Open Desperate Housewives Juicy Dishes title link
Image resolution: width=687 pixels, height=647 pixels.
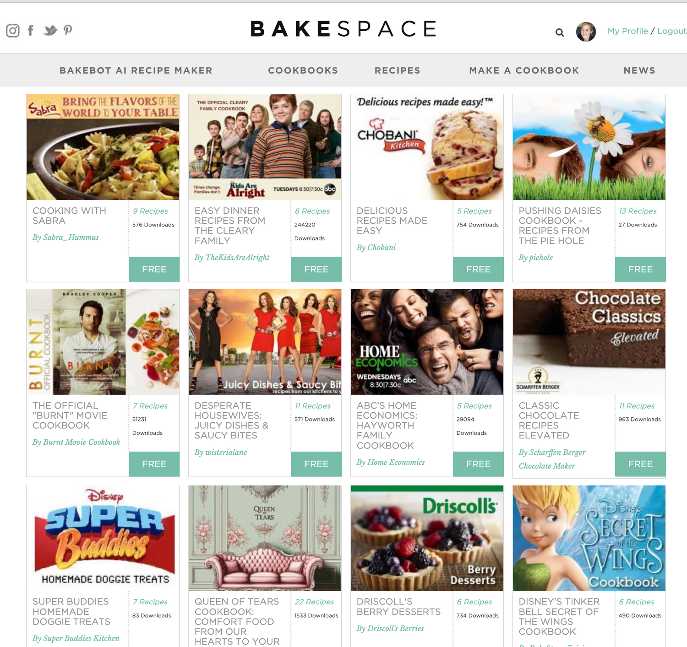click(232, 421)
